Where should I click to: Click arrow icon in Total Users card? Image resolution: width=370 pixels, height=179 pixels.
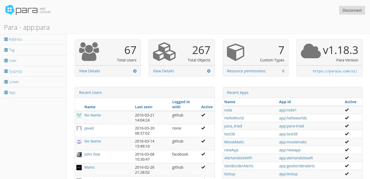pyautogui.click(x=135, y=71)
